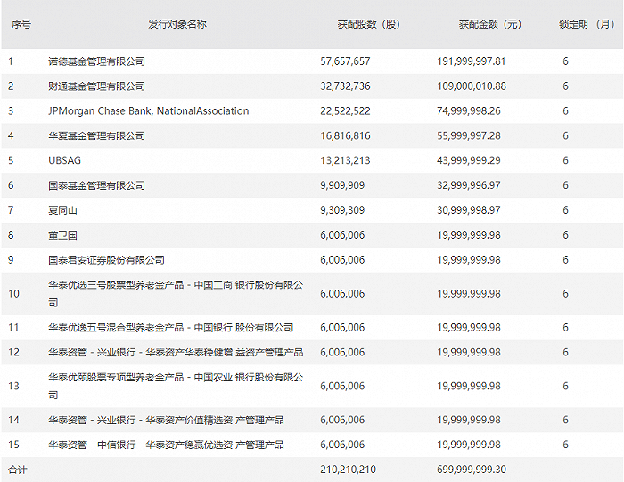Click shares value 9,309,309
Image resolution: width=624 pixels, height=482 pixels.
tap(342, 210)
